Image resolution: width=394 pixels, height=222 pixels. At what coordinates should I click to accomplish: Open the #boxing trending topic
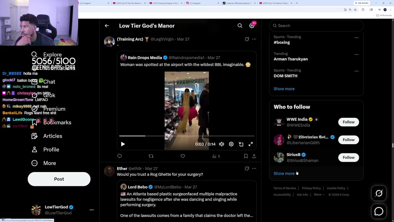pyautogui.click(x=282, y=43)
